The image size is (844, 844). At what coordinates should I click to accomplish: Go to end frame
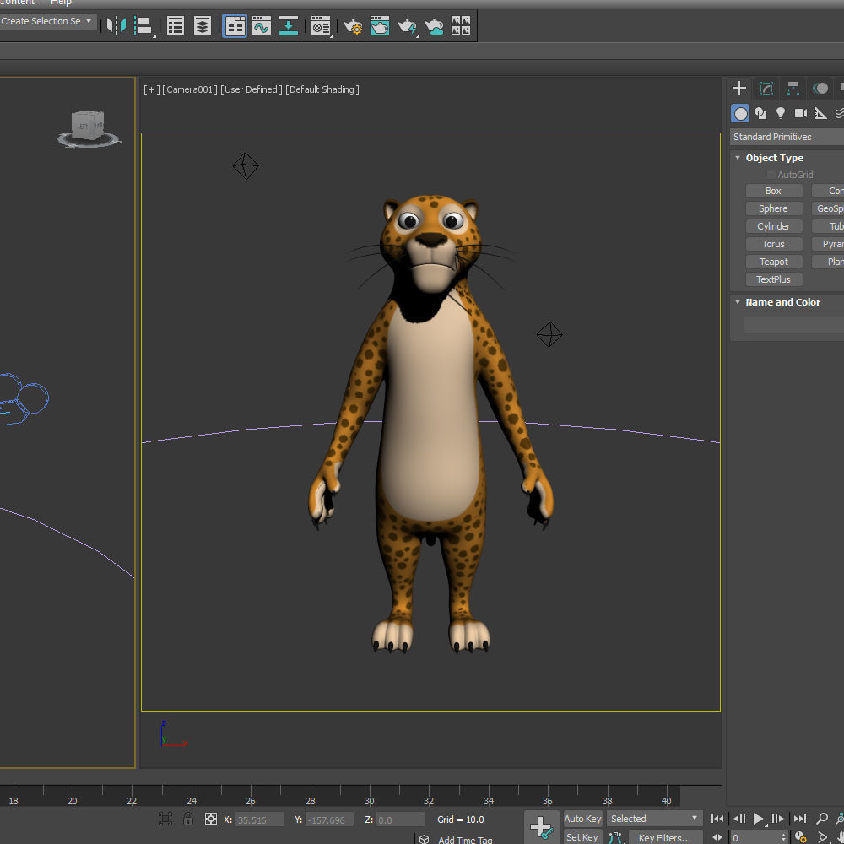pos(800,819)
